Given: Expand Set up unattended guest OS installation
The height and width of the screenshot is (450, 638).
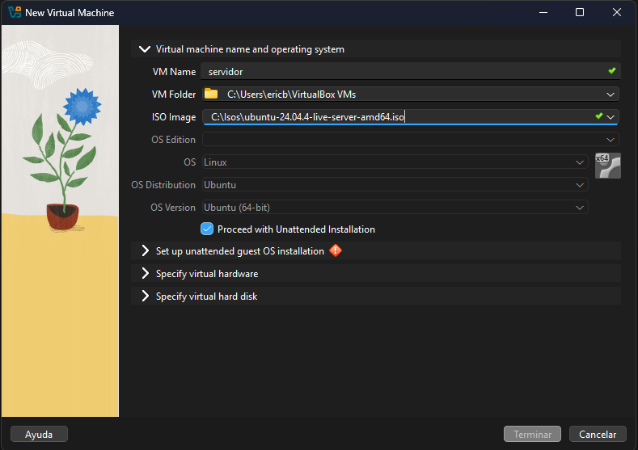Looking at the screenshot, I should pos(145,250).
